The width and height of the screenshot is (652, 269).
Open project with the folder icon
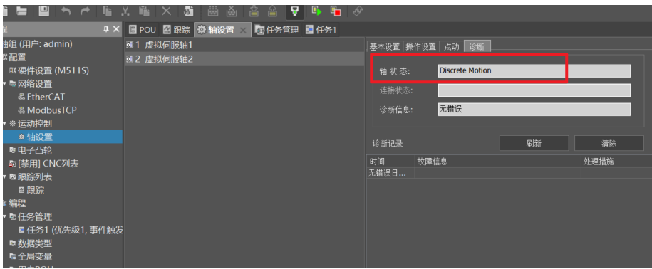click(x=21, y=11)
